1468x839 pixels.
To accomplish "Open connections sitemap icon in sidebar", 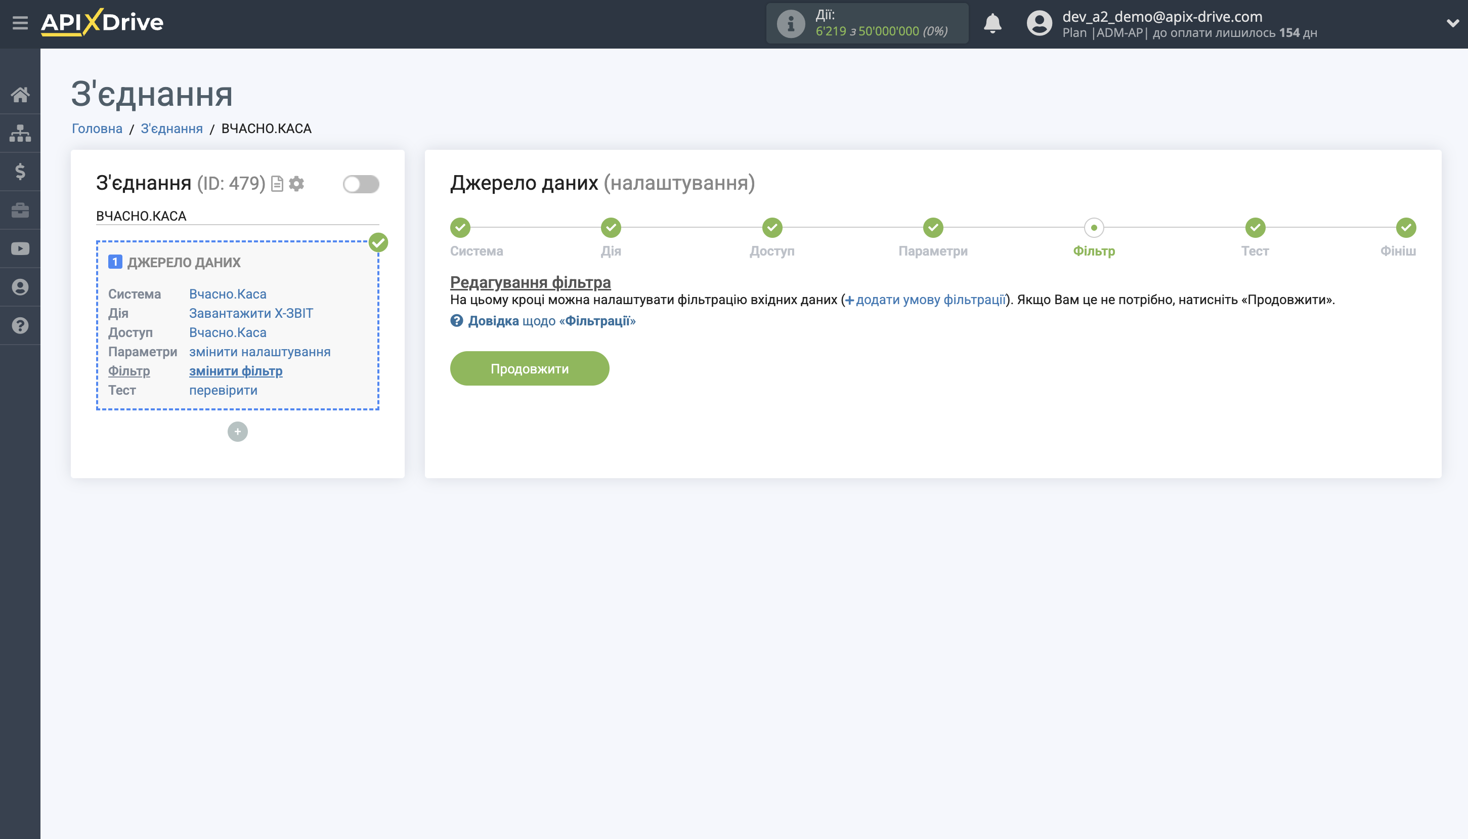I will [x=20, y=133].
